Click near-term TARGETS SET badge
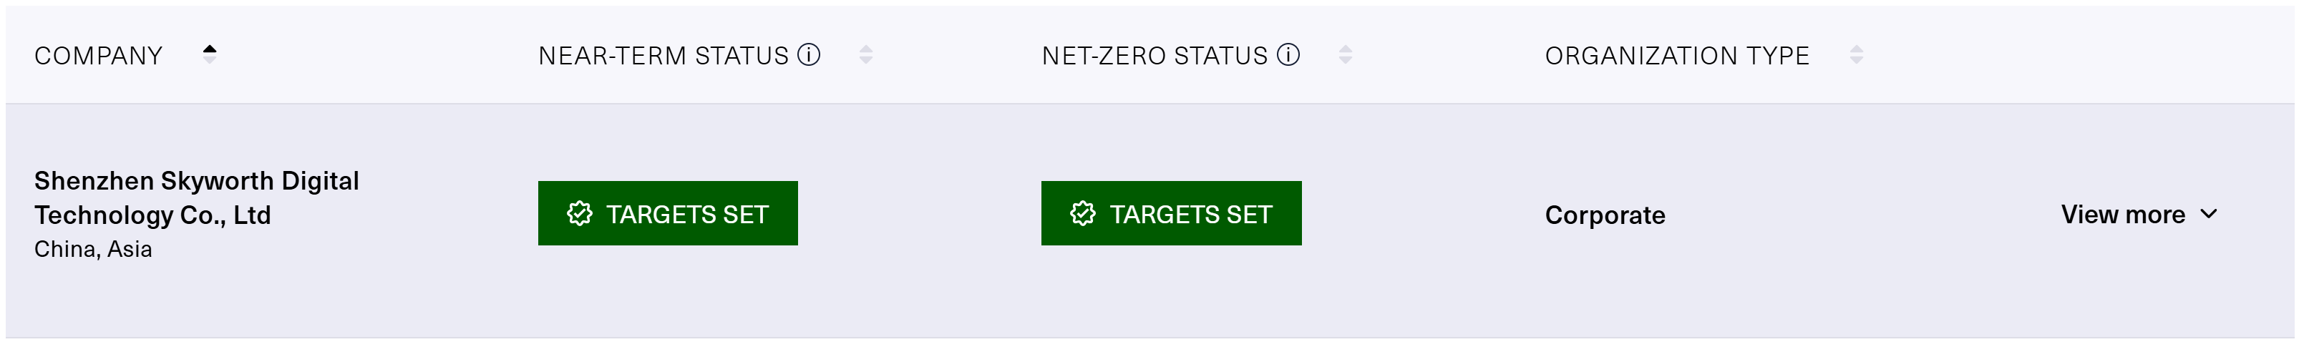2299x342 pixels. pos(668,213)
